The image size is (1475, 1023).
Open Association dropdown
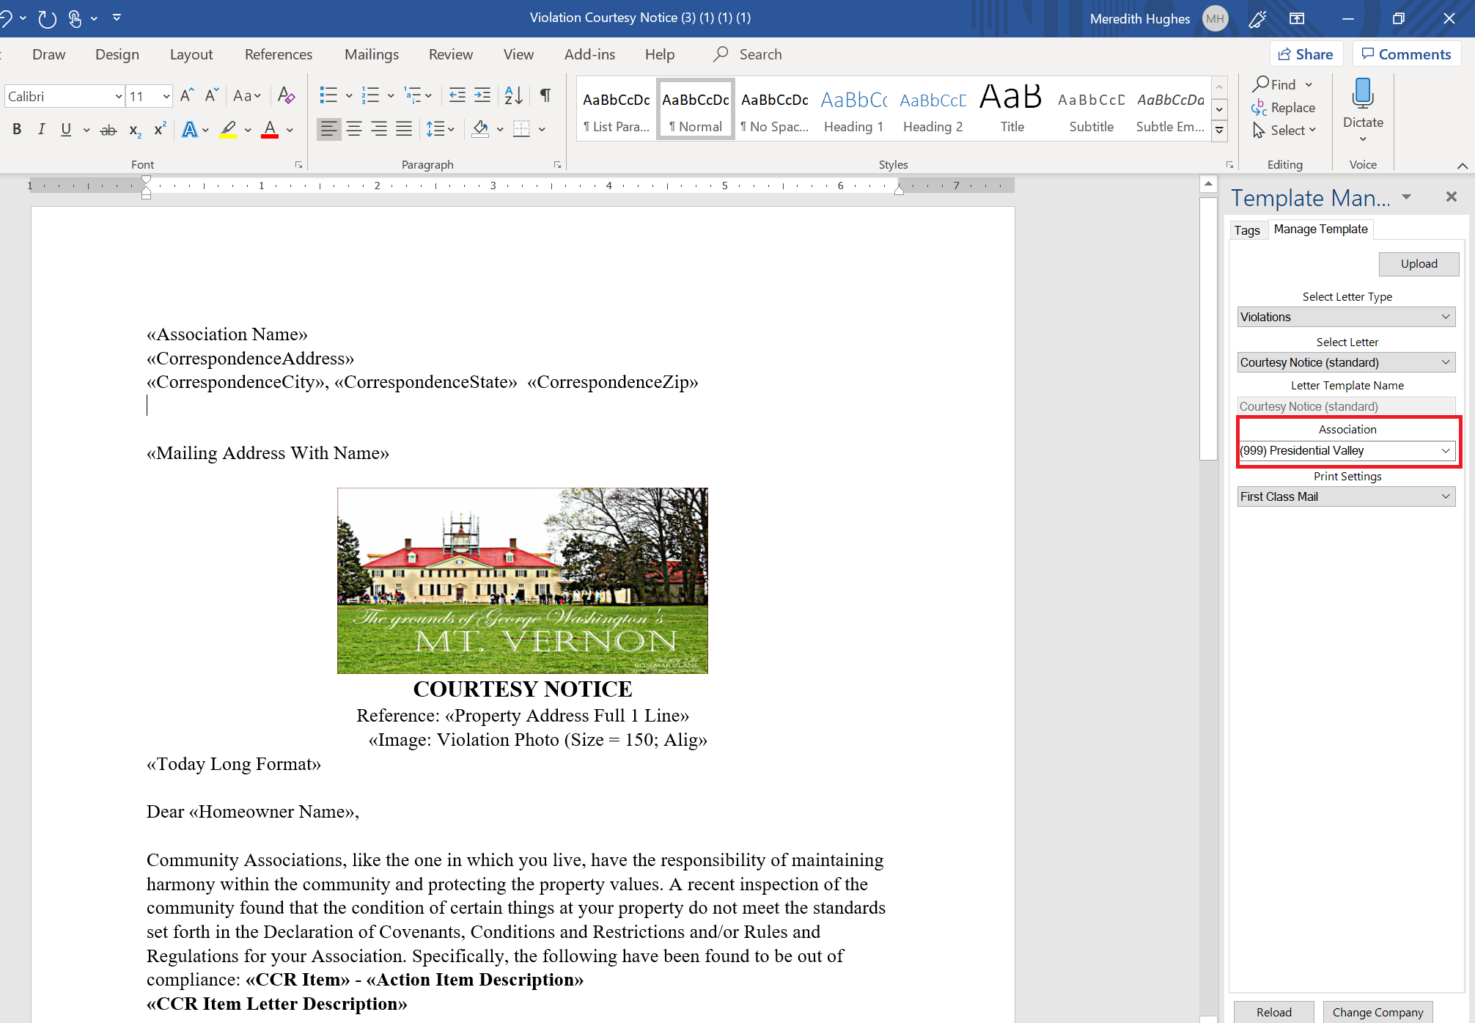[x=1346, y=450]
